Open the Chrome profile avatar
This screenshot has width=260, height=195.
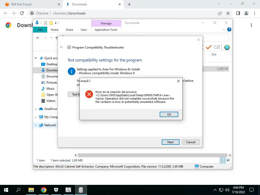[x=246, y=13]
